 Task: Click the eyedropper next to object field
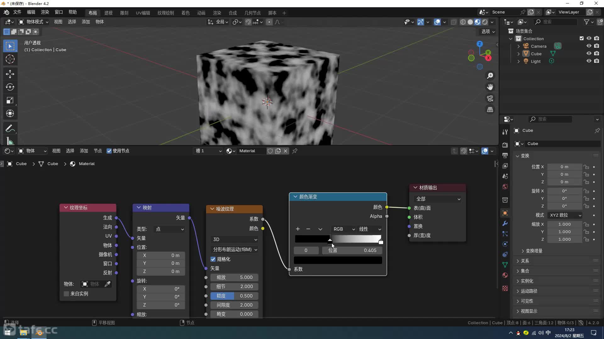[x=107, y=284]
